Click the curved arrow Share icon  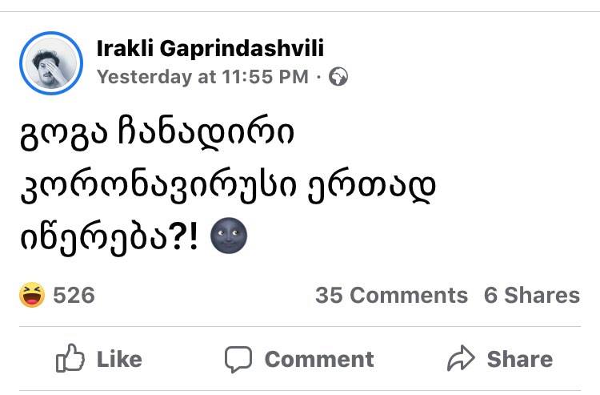click(x=462, y=359)
